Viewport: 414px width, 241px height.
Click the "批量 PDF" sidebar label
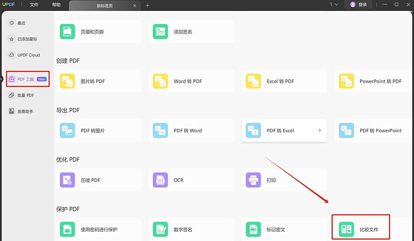(x=26, y=95)
